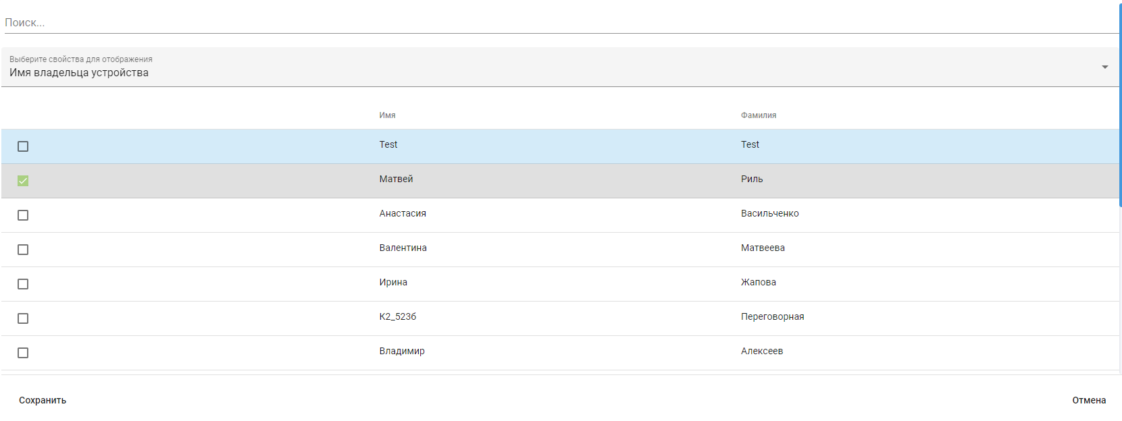The image size is (1122, 421).
Task: Open the display property dropdown arrow
Action: pyautogui.click(x=1105, y=67)
